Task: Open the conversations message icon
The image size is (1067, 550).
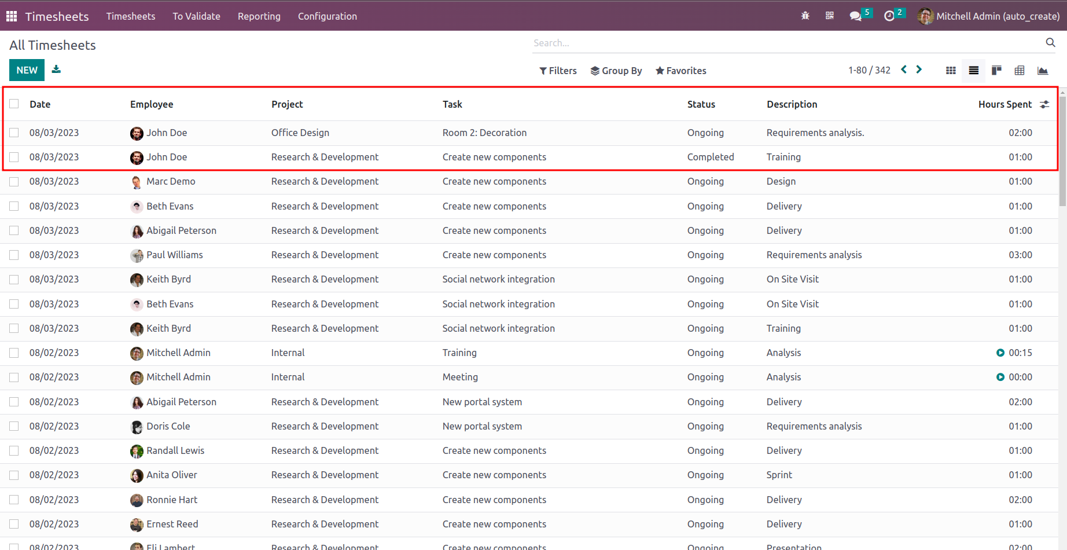Action: [x=855, y=16]
